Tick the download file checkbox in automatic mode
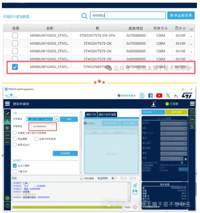Viewport: 200px width, 213px height. pyautogui.click(x=15, y=171)
